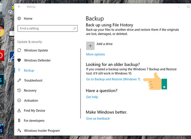Click the back arrow in Settings

coord(19,7)
